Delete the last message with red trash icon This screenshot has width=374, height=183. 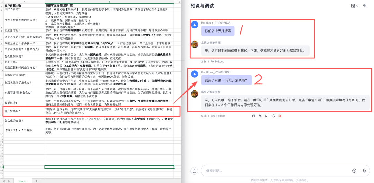point(280,116)
